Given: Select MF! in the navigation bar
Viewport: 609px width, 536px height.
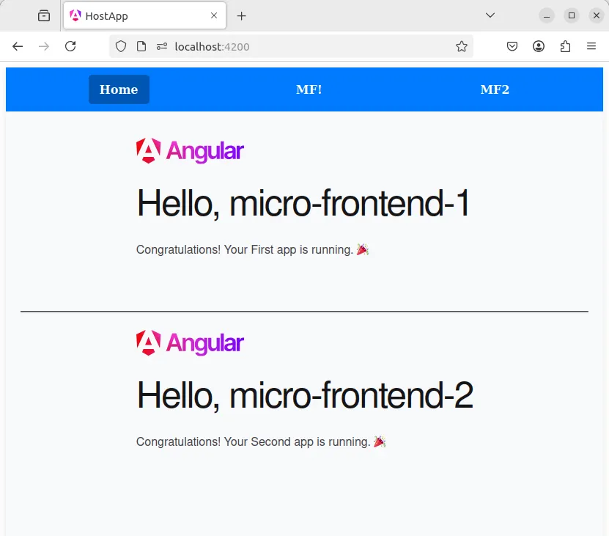Looking at the screenshot, I should pos(309,89).
